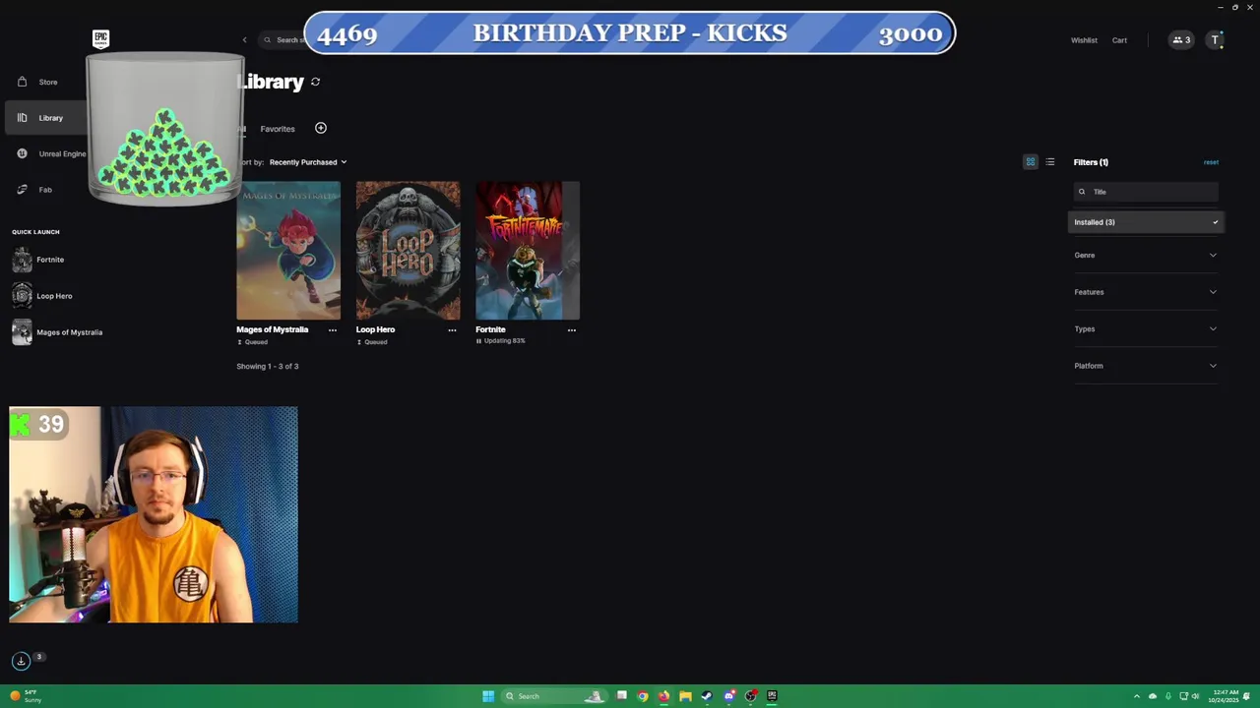Image resolution: width=1260 pixels, height=708 pixels.
Task: Click the 'Updating 83%' Fortnite status
Action: pyautogui.click(x=500, y=341)
